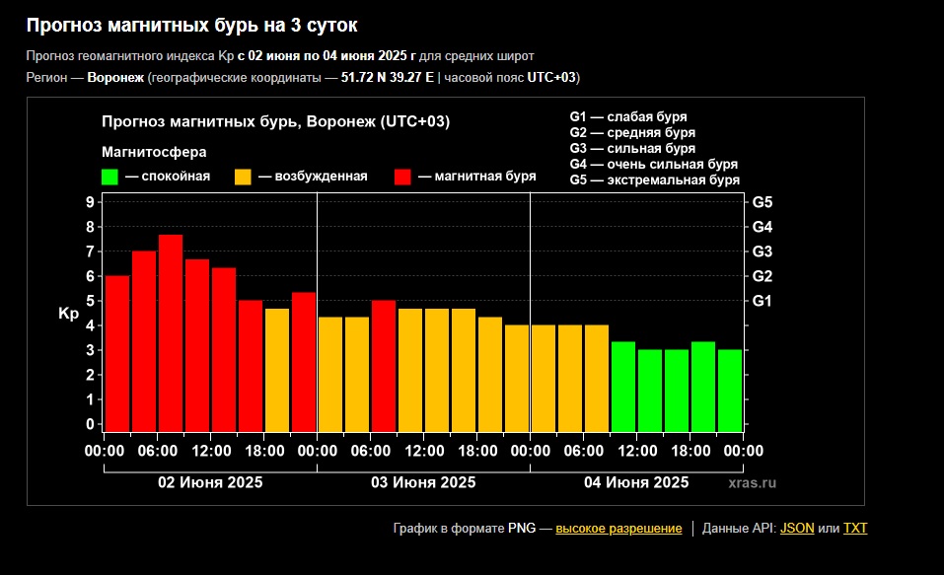Viewport: 944px width, 575px height.
Task: Select the single yellow bar on 02 June
Action: tap(277, 370)
